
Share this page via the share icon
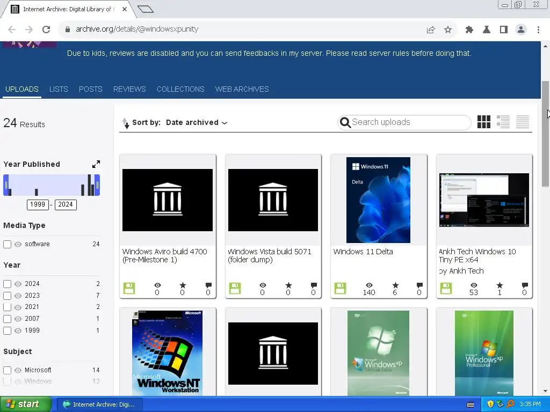(431, 30)
